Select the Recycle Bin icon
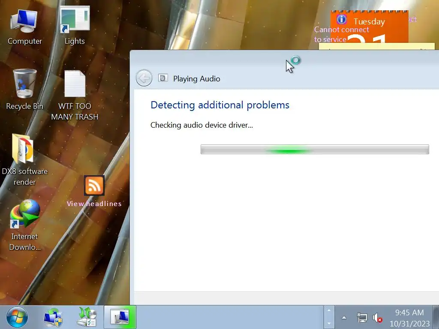This screenshot has width=439, height=329. click(x=24, y=90)
